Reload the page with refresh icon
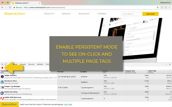Screen dimensions: 172x107 point(10,7)
